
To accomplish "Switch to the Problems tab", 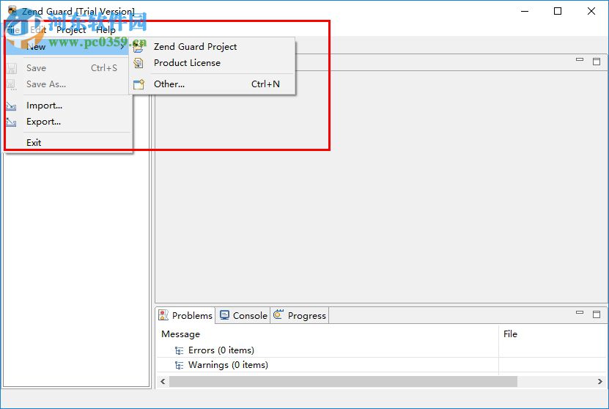I will (185, 315).
